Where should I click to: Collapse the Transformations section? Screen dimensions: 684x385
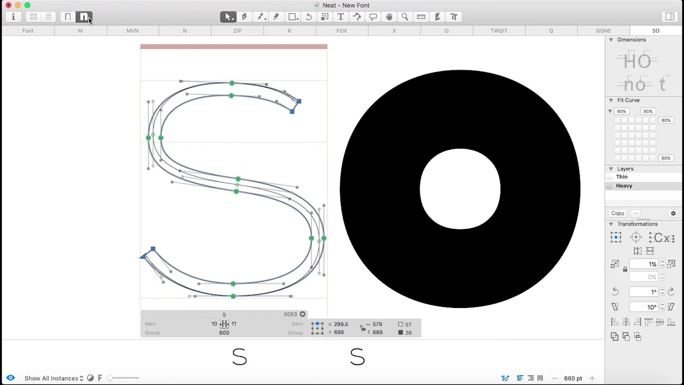[x=611, y=224]
